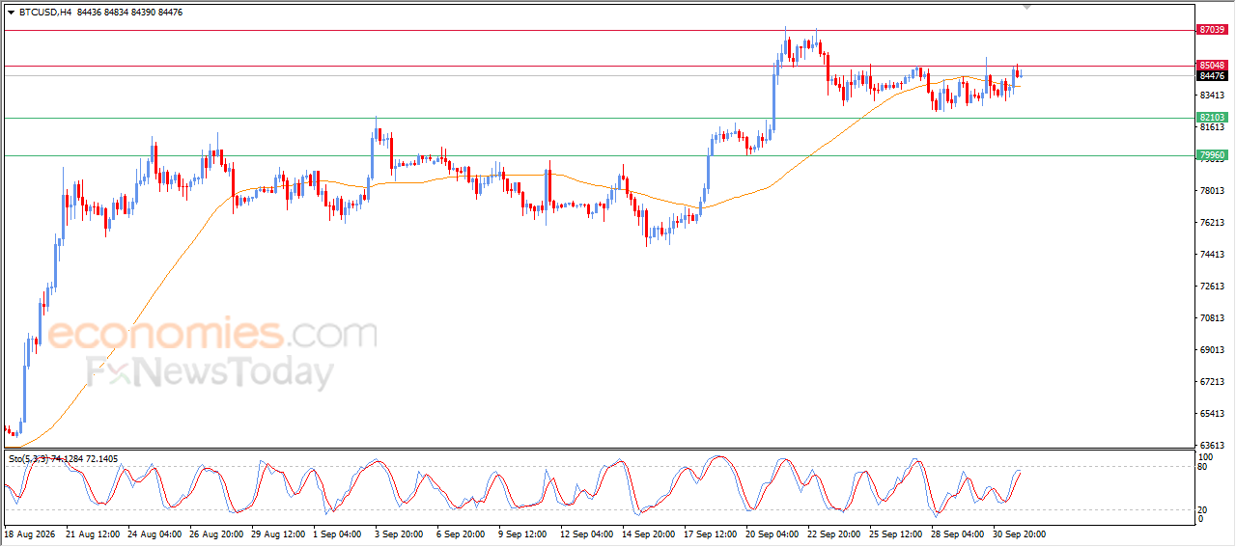Click time axis label 26 Aug 20:00
This screenshot has width=1236, height=547.
[x=218, y=533]
